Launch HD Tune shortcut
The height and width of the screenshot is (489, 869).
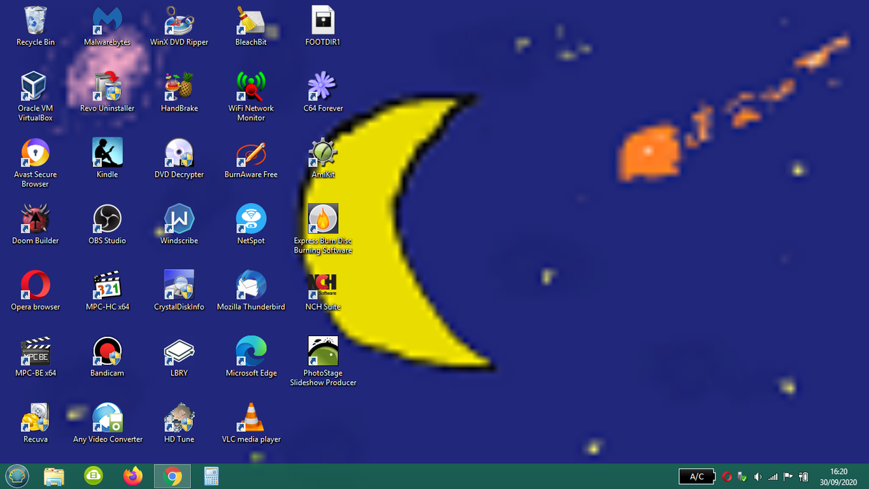(x=179, y=417)
